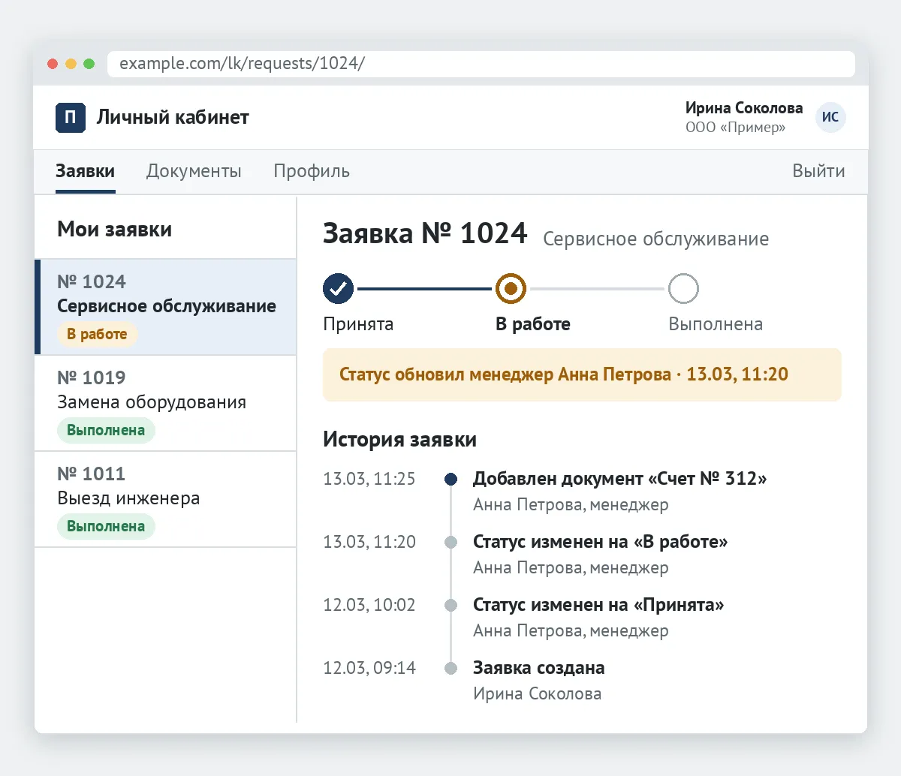The image size is (901, 776).
Task: Click the «Мои заявки» sidebar heading
Action: 115,230
